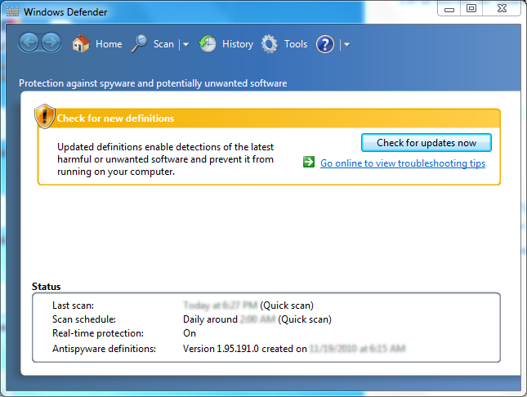
Task: Maximize the Windows Defender window
Action: point(471,8)
